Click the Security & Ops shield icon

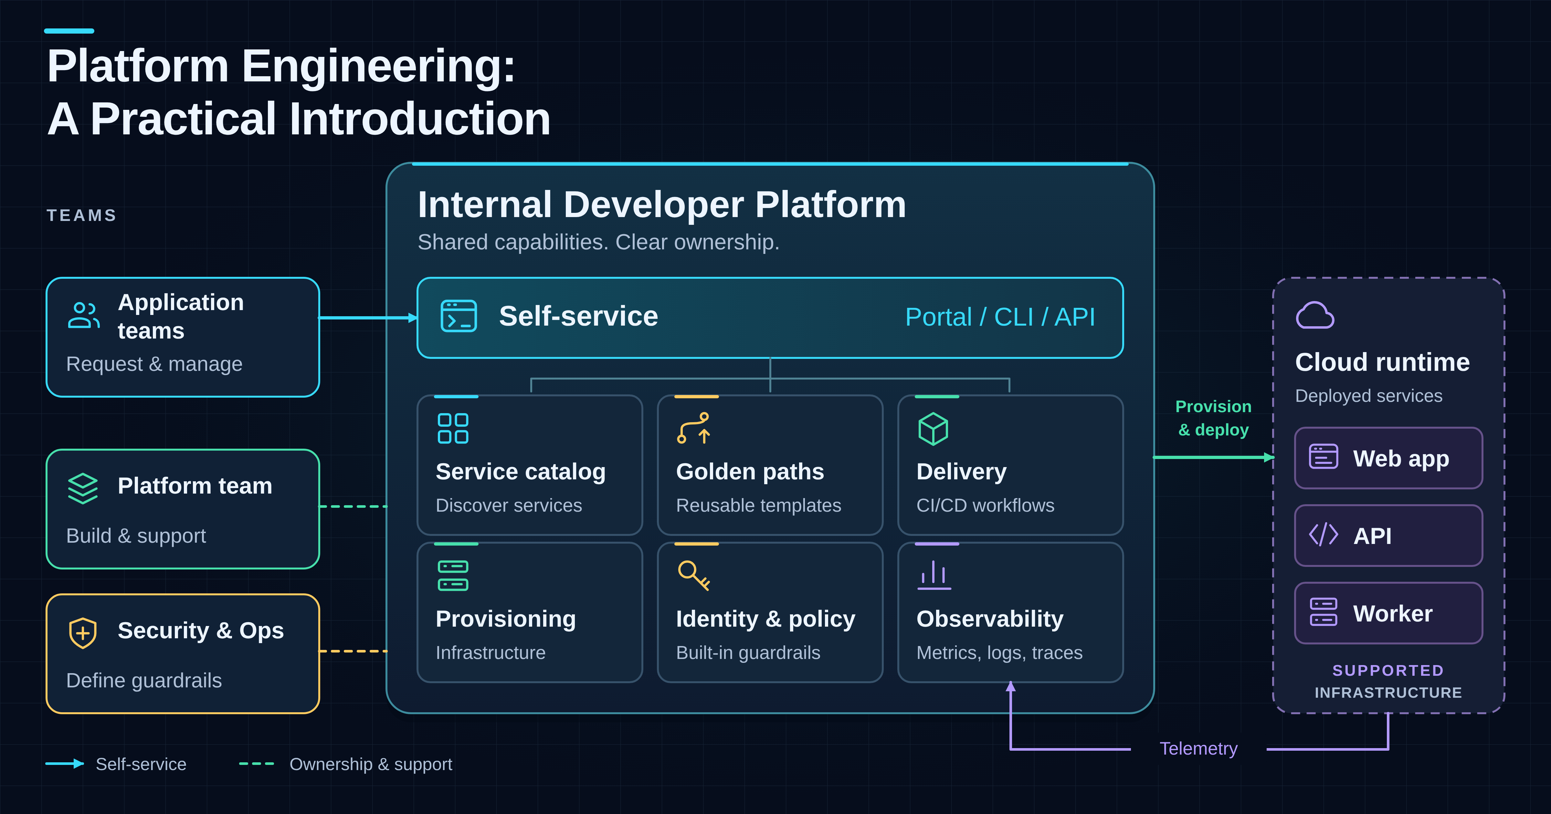pyautogui.click(x=83, y=633)
